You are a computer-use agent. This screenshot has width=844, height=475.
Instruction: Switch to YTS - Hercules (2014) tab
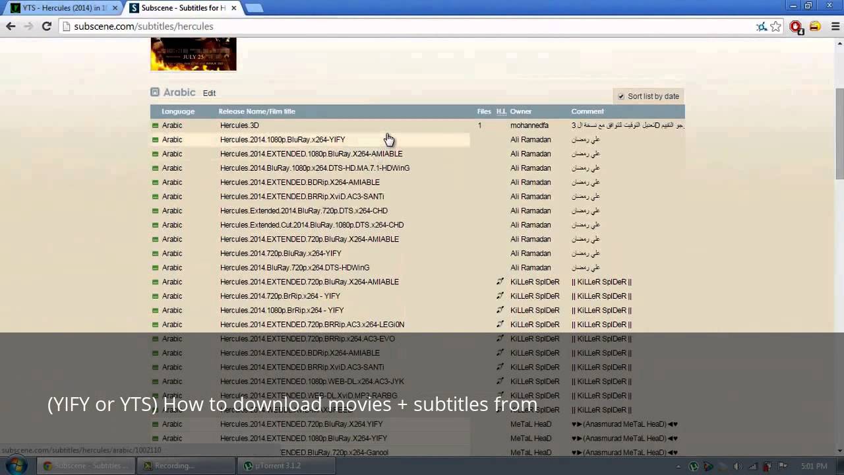coord(64,8)
